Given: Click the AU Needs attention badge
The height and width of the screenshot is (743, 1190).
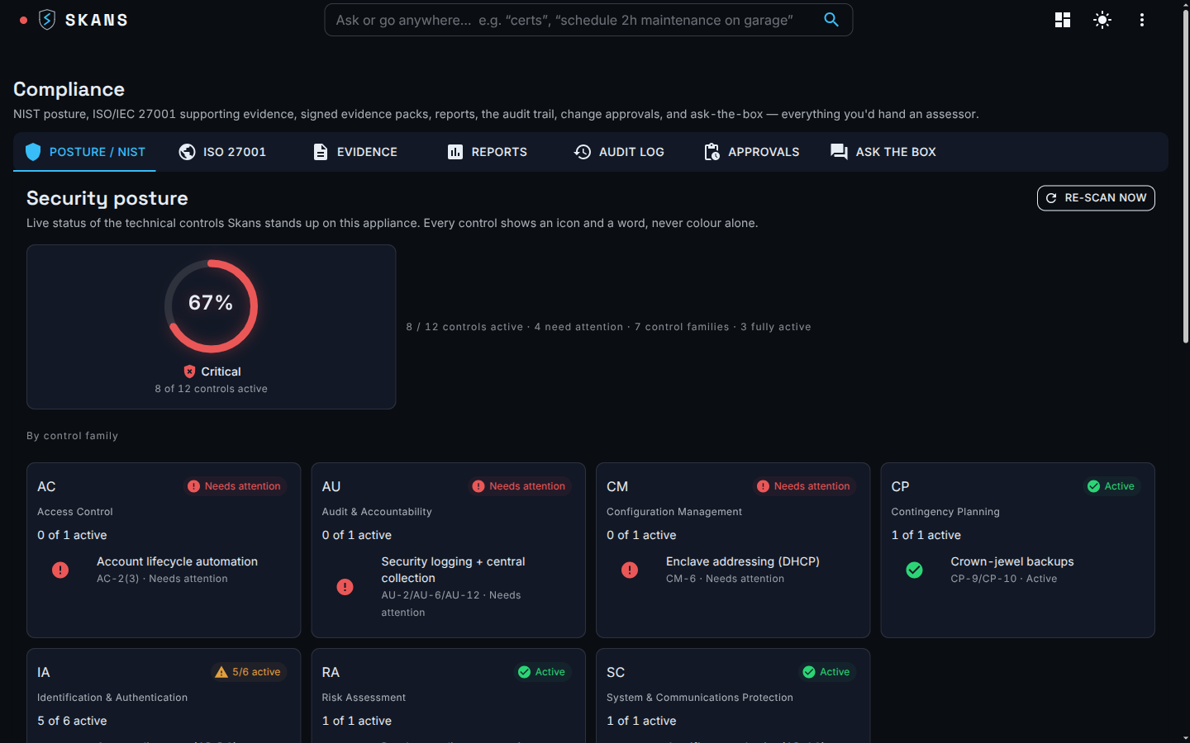Looking at the screenshot, I should [x=519, y=486].
